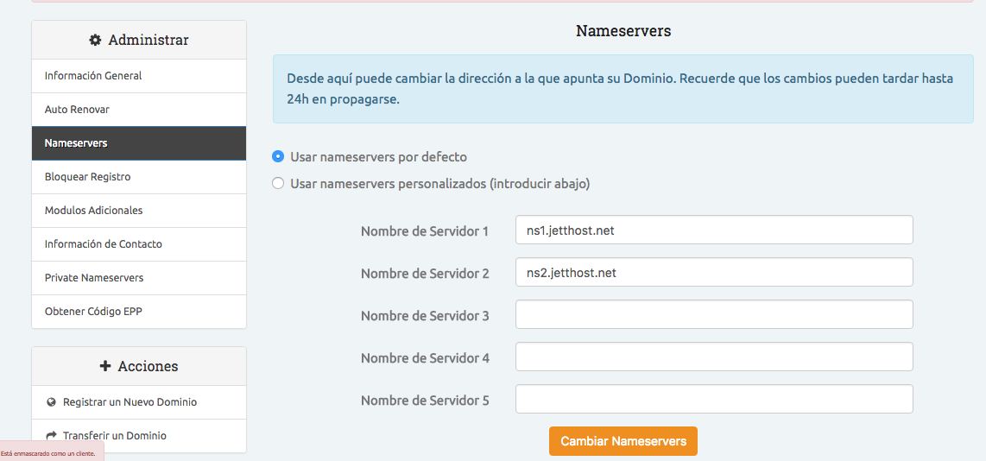The image size is (986, 461).
Task: Focus the empty Nombre de Servidor 5 field
Action: coord(713,400)
